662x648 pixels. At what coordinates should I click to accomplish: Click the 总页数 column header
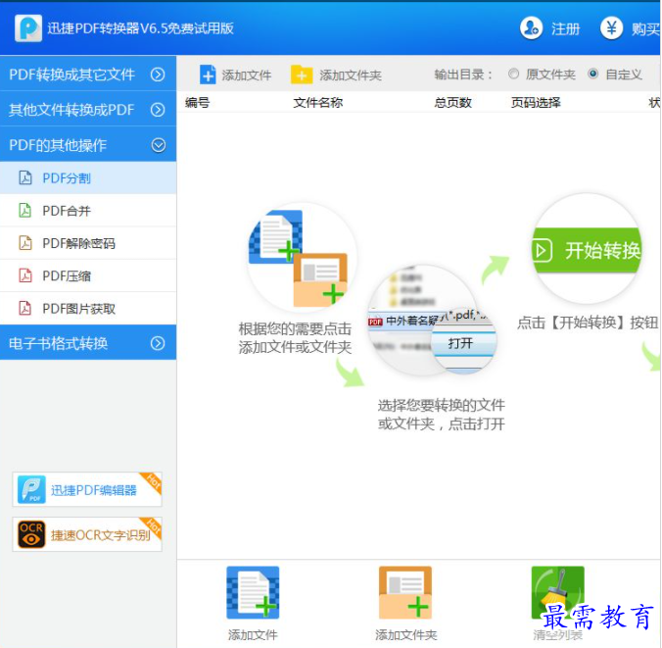(452, 102)
